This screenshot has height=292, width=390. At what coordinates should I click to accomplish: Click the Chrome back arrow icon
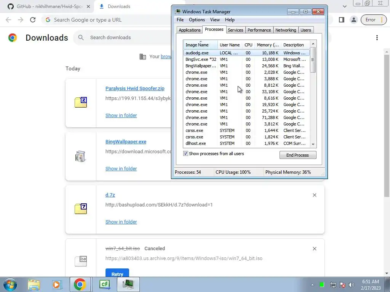point(8,20)
